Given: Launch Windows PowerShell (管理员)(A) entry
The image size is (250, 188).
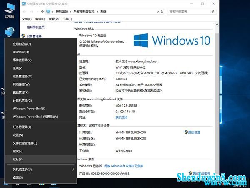Looking at the screenshot, I should (x=41, y=117).
